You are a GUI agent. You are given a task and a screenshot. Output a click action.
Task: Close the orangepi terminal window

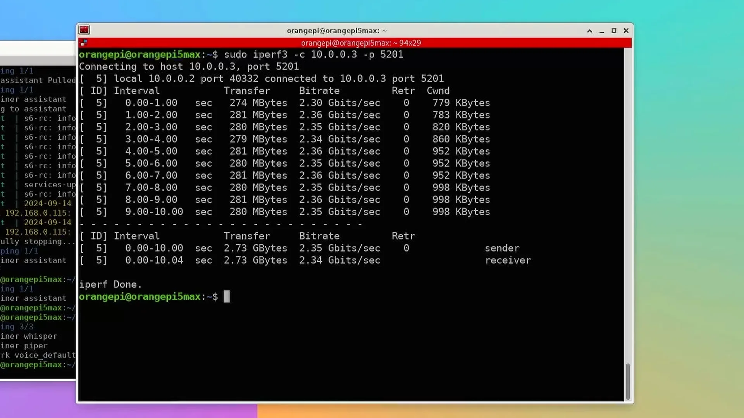pyautogui.click(x=626, y=31)
